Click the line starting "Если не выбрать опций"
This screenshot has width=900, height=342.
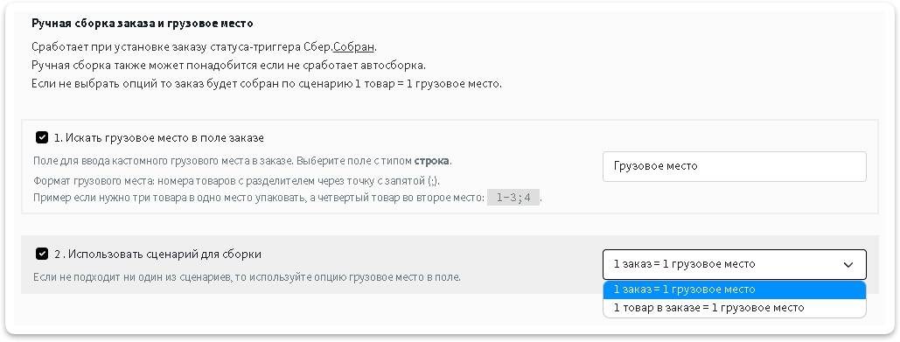pos(267,84)
